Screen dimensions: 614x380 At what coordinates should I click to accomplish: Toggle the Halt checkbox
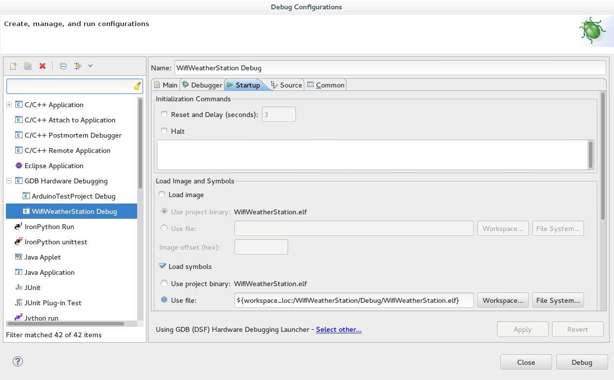(164, 131)
